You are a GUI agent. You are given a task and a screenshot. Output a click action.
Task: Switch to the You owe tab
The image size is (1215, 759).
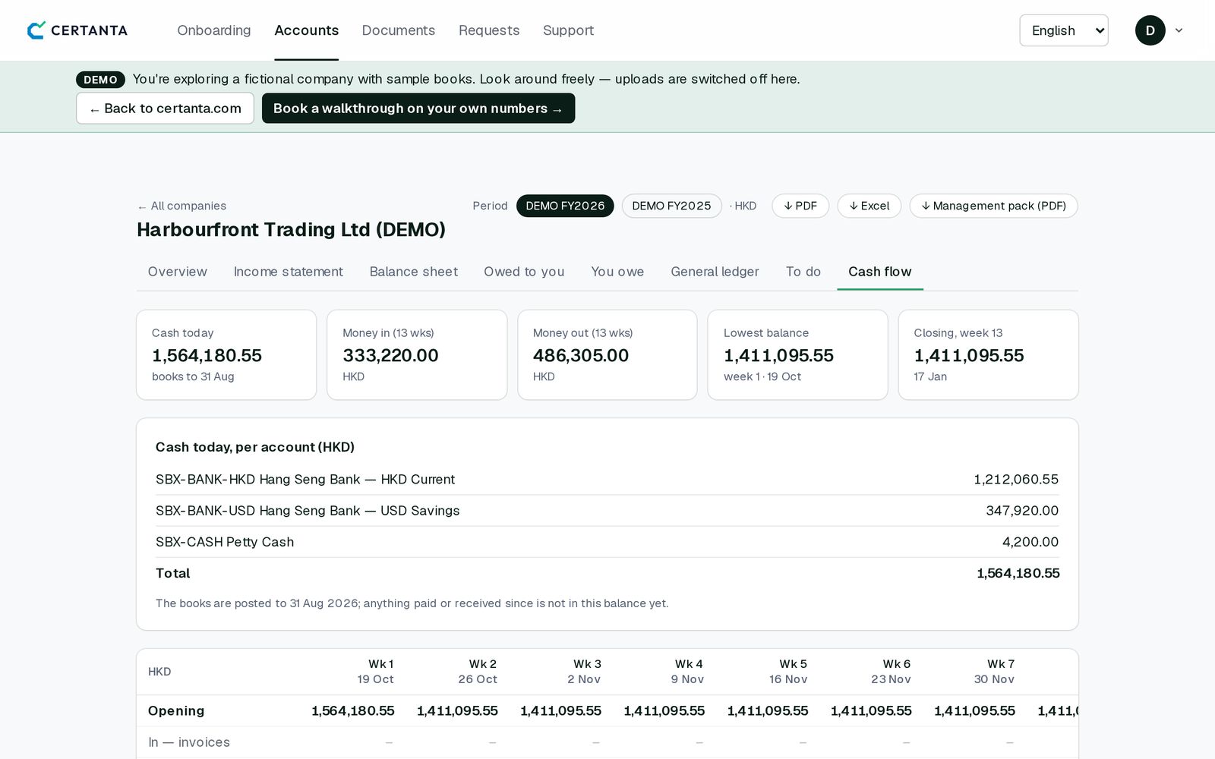point(617,272)
